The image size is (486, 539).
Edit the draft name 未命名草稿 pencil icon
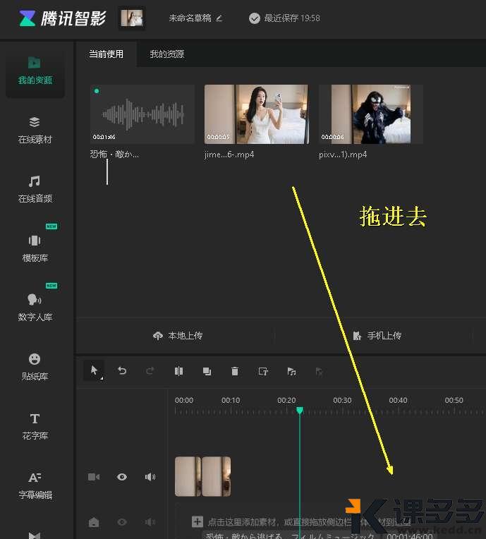coord(219,18)
